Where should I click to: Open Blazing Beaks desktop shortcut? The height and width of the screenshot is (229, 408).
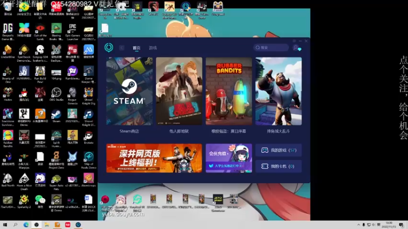[56, 32]
